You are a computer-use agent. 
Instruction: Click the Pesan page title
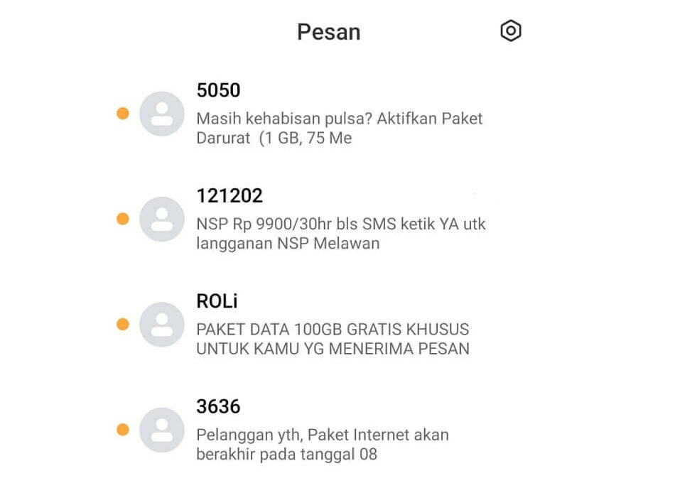[x=329, y=32]
